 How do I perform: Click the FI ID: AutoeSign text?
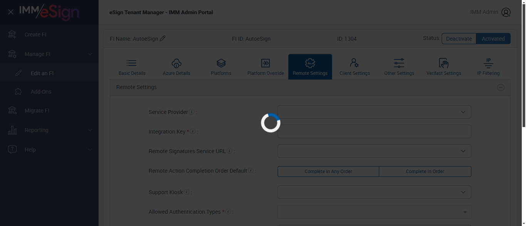point(251,39)
